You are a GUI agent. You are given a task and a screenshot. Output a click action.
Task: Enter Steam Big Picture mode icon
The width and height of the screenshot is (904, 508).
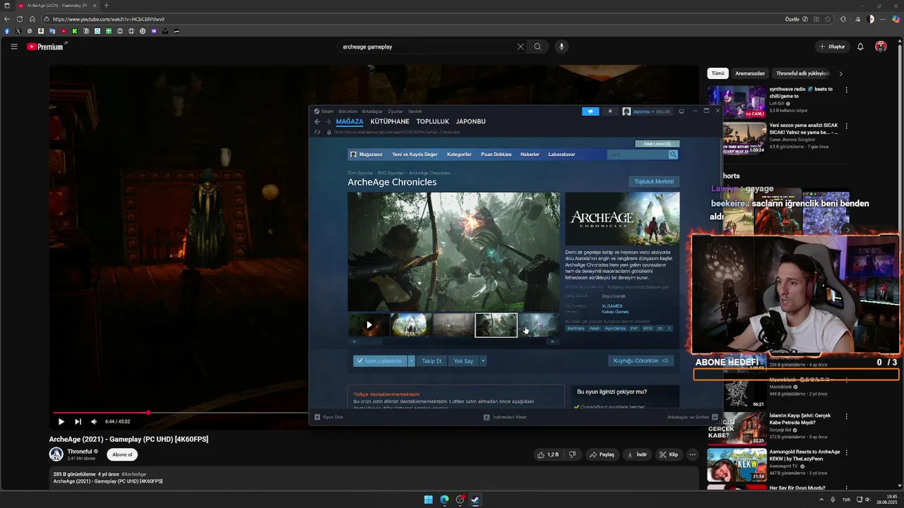(x=681, y=111)
